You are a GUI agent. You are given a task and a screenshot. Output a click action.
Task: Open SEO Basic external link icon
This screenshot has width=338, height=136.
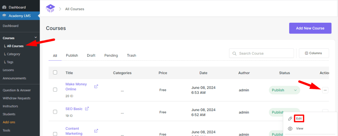tap(87, 109)
